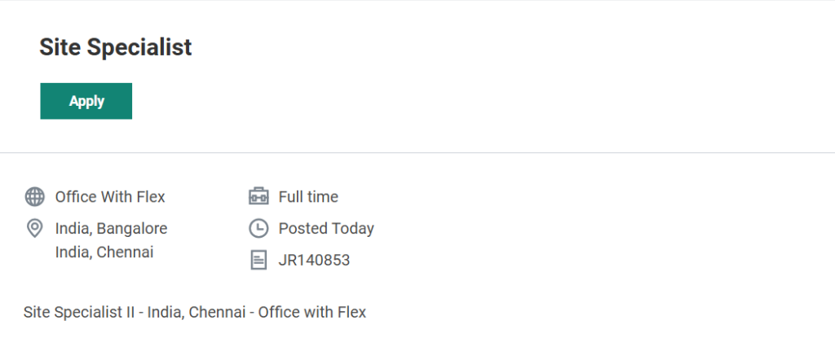The image size is (835, 342).
Task: Click the horizontal divider below Apply
Action: click(x=417, y=152)
